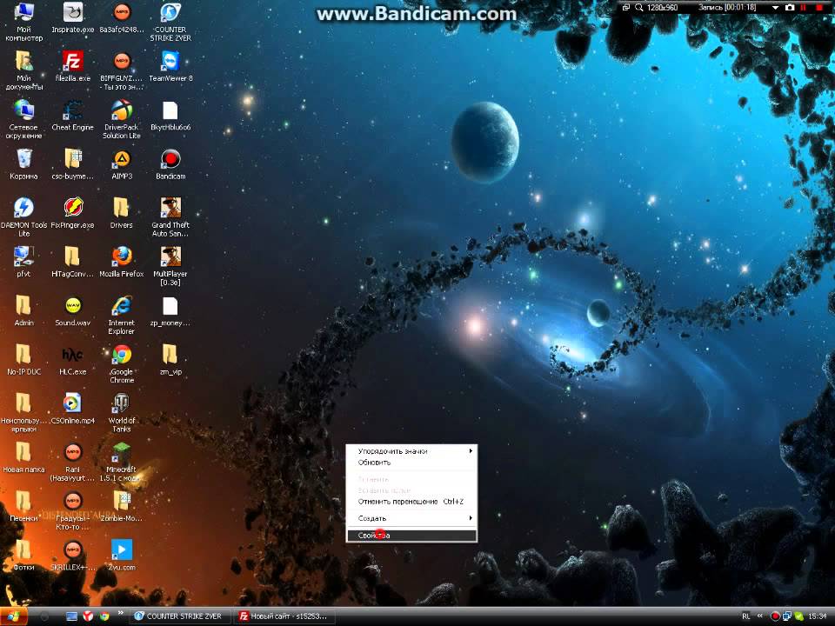
Task: Choose Свойства in the context menu
Action: pos(411,536)
